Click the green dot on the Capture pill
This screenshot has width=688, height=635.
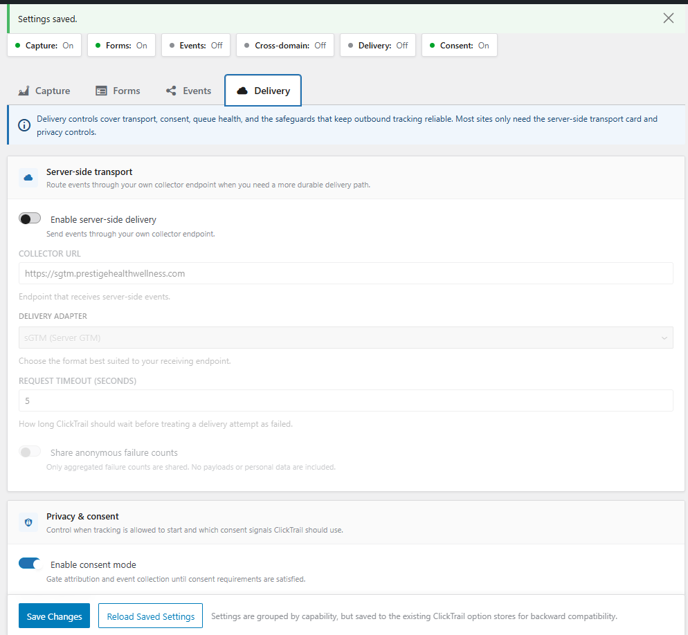[x=16, y=45]
